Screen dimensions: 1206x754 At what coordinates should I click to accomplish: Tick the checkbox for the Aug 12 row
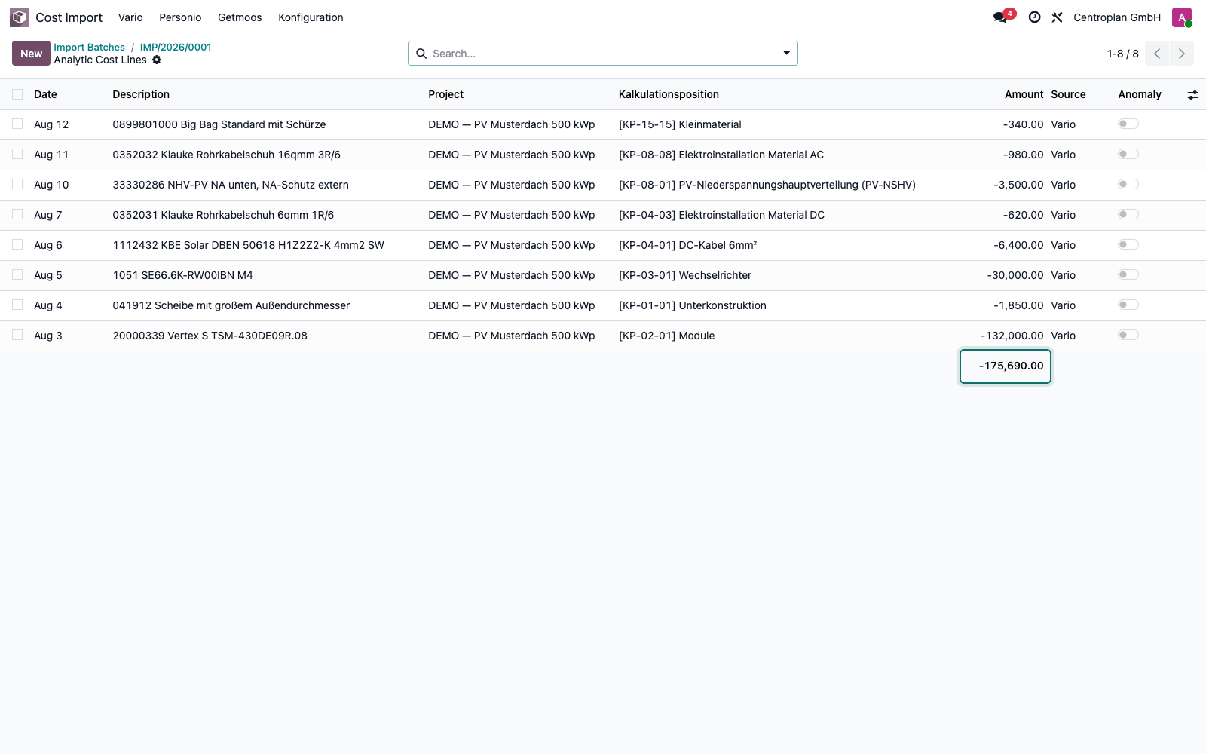(17, 124)
